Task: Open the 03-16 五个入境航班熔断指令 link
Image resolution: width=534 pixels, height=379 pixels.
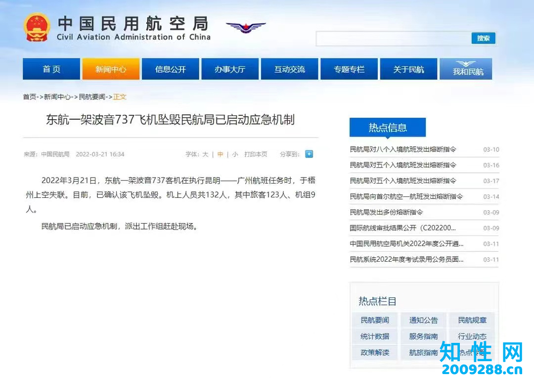Action: pos(403,165)
